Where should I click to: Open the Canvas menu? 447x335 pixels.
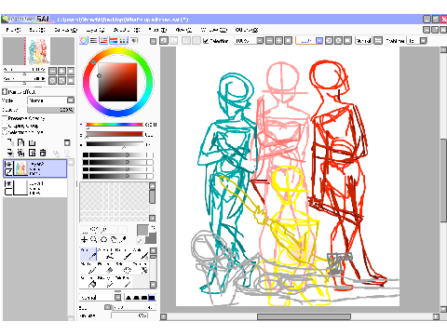pos(65,30)
